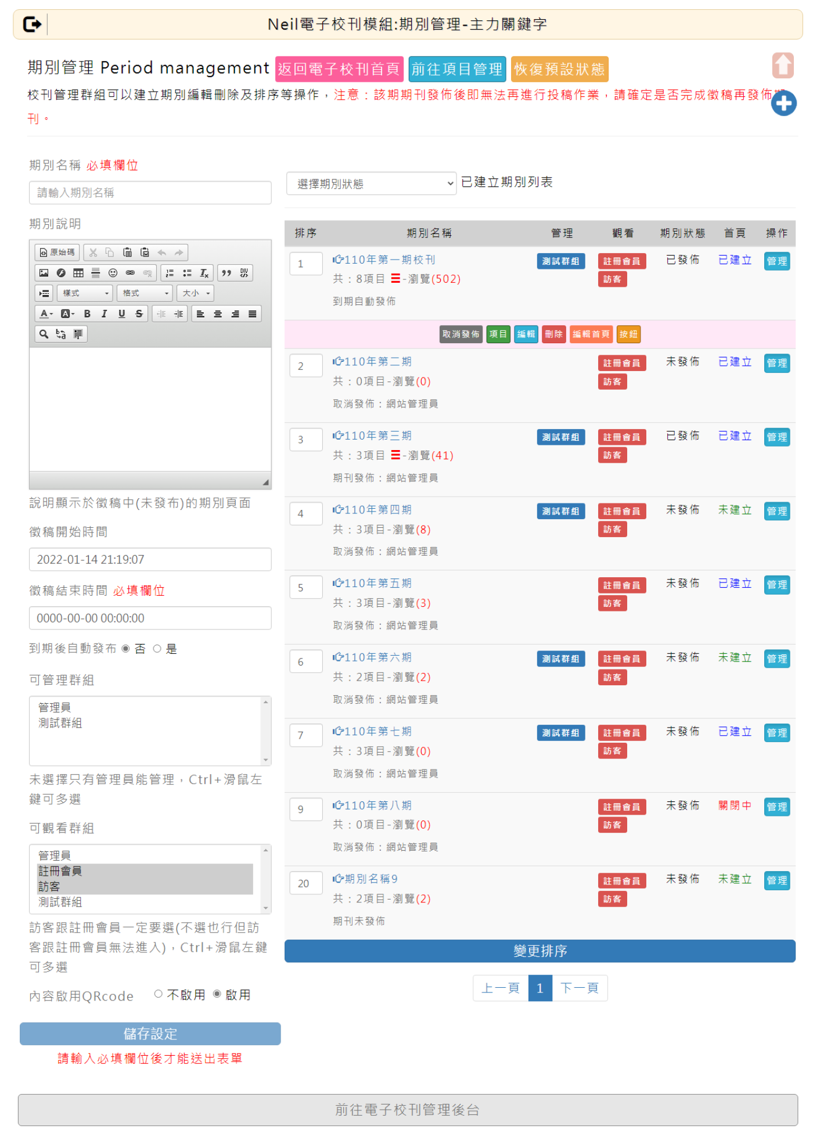This screenshot has height=1144, width=813.
Task: Open the 110年第三期 link
Action: click(377, 436)
